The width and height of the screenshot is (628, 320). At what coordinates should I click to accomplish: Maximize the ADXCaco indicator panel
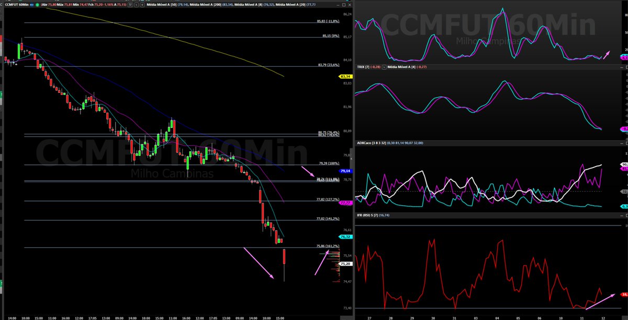pyautogui.click(x=626, y=143)
